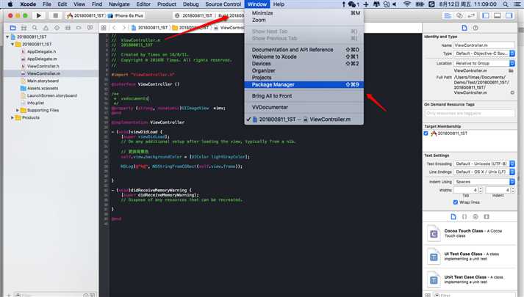The height and width of the screenshot is (297, 524).
Task: Click the Indent width stepper
Action: 513,190
